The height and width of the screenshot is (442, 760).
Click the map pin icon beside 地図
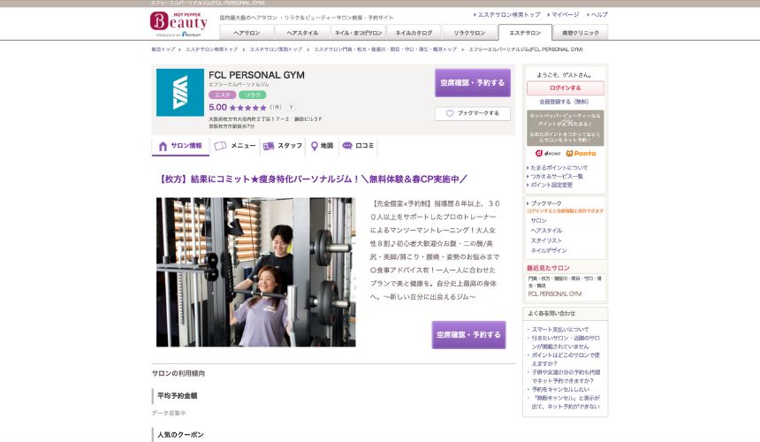click(314, 146)
